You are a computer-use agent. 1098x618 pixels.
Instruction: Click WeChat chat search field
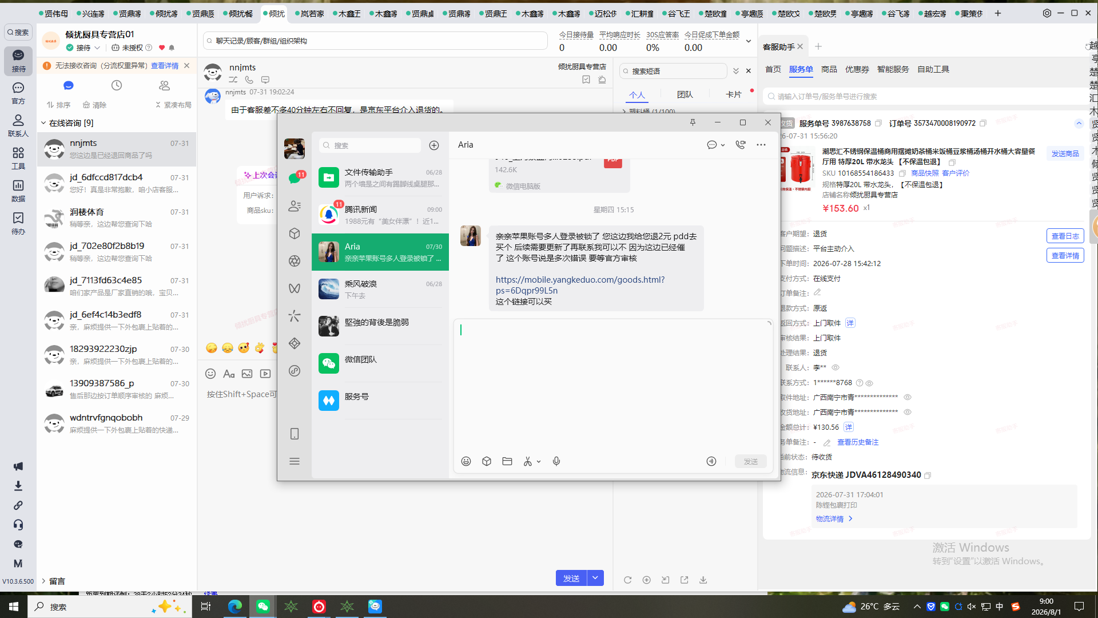pos(369,145)
